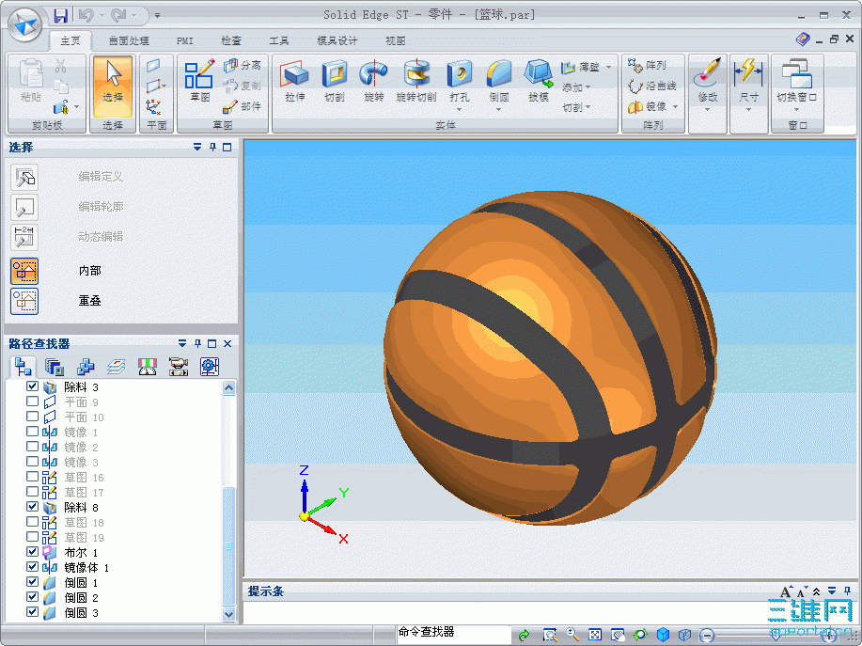Open the layers tab icon in PathFinder
Image resolution: width=862 pixels, height=646 pixels.
(116, 367)
